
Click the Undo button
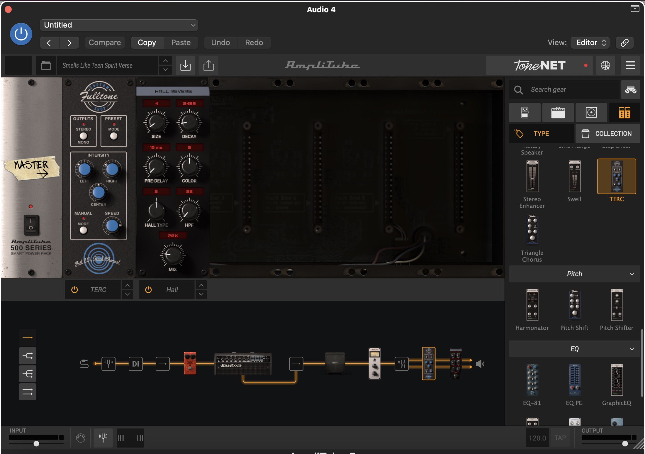pos(220,43)
